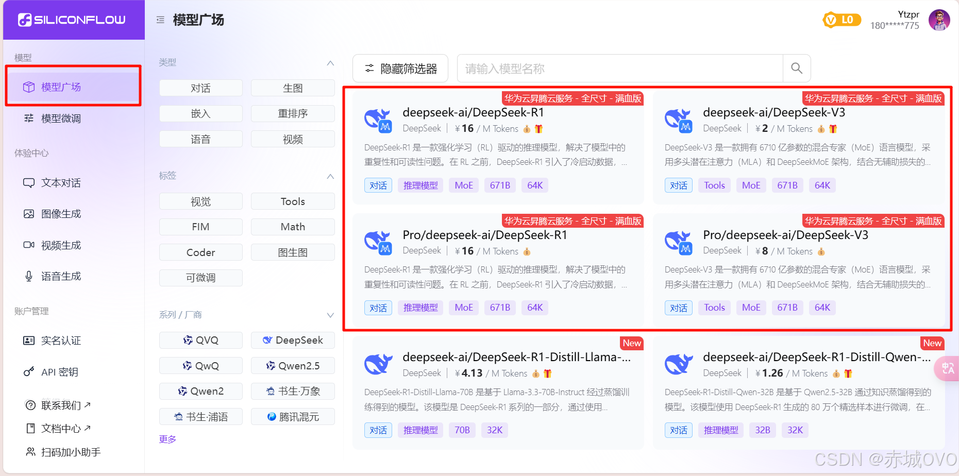Click gift icon on R1-Distill-Qwen card
The image size is (959, 476).
(x=848, y=373)
